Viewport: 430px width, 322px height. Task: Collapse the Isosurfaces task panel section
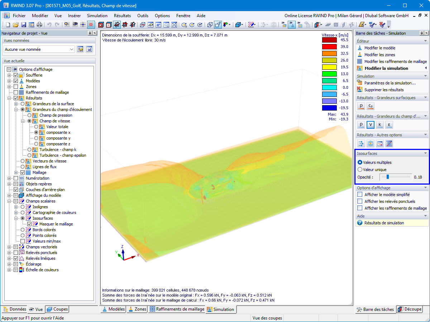(426, 153)
